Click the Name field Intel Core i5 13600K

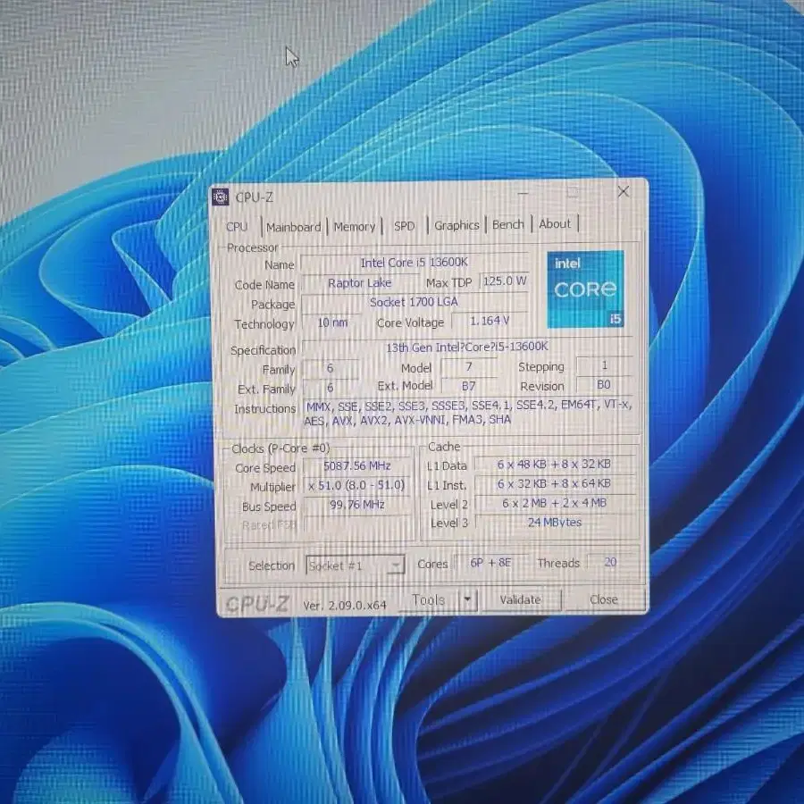(x=415, y=263)
